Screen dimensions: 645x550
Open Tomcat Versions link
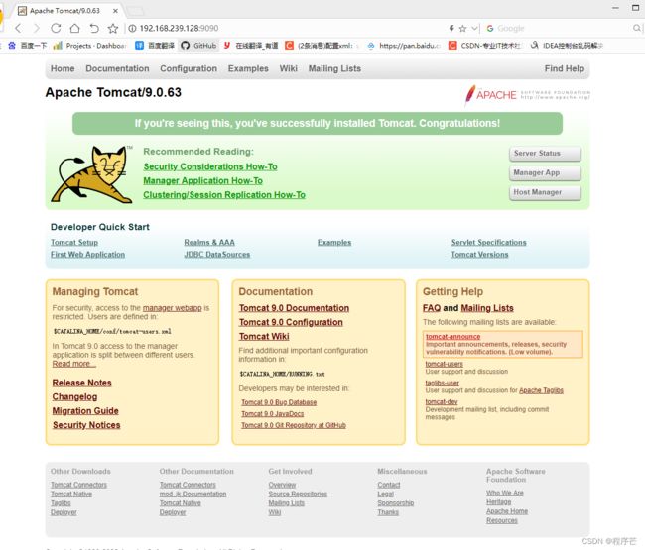pyautogui.click(x=479, y=255)
